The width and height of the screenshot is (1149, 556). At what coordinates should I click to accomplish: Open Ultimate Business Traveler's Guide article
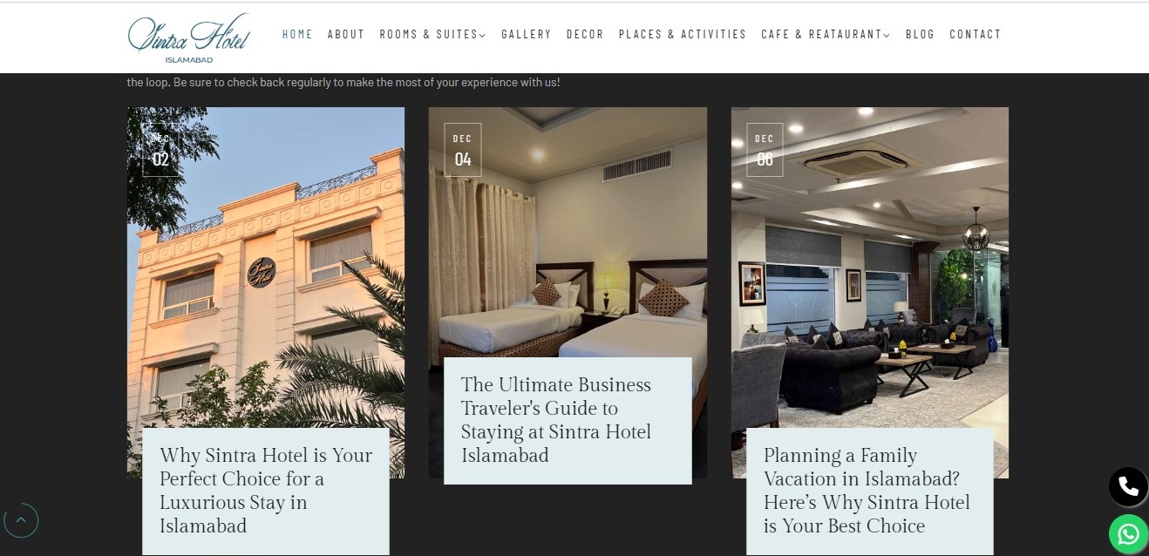[556, 420]
